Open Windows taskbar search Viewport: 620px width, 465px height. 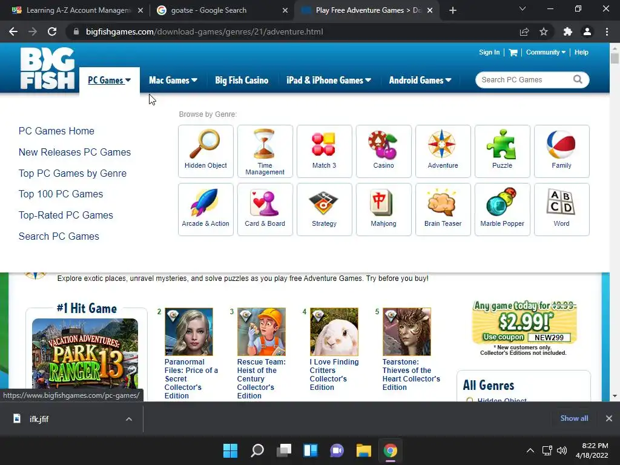pos(257,450)
